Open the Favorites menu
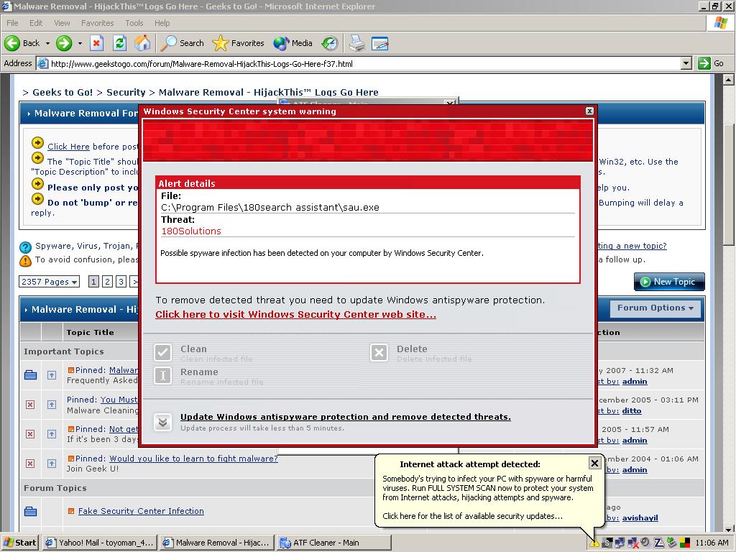This screenshot has width=736, height=552. (97, 23)
